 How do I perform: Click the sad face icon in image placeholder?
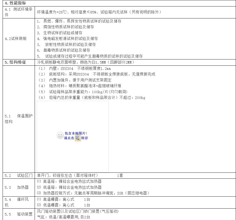click(60, 135)
